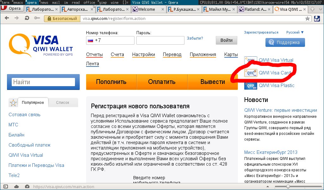Bookmark page with the star icon
The height and width of the screenshot is (190, 324).
pos(308,19)
